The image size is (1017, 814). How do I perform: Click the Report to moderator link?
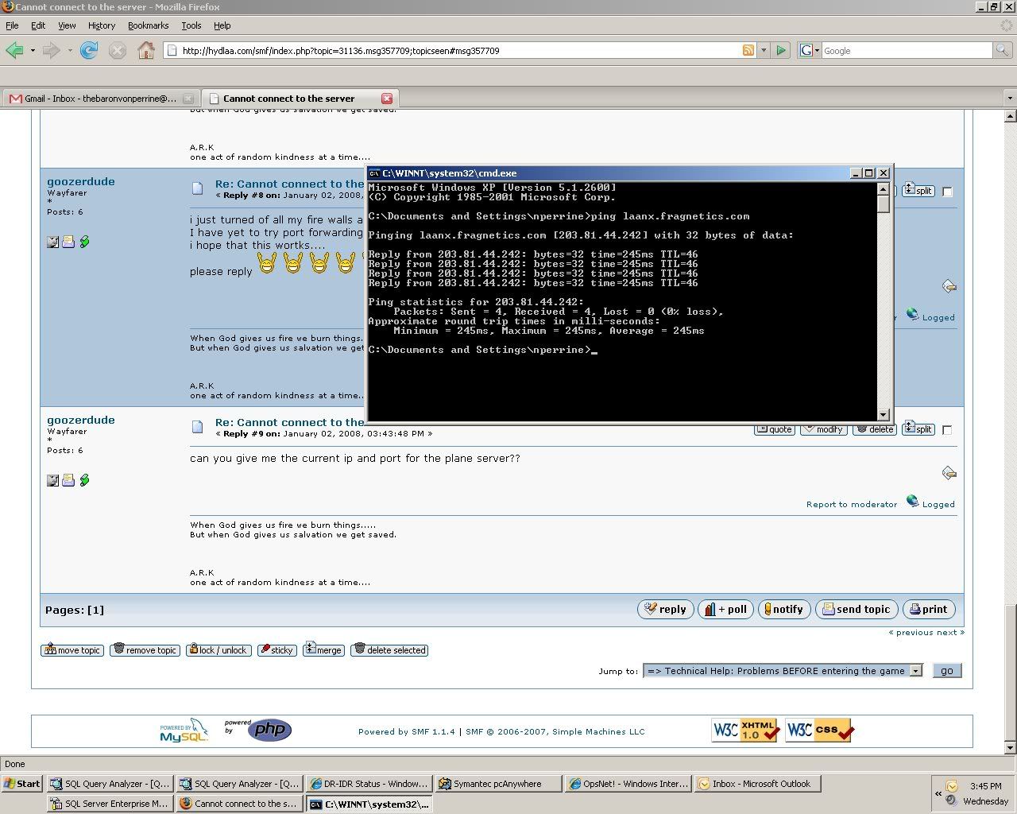tap(851, 504)
